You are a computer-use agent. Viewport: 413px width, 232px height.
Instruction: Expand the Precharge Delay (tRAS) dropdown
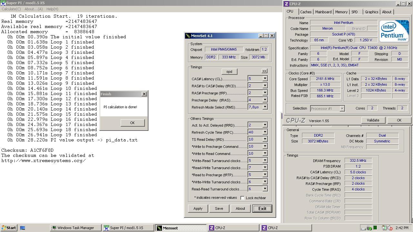click(x=265, y=100)
